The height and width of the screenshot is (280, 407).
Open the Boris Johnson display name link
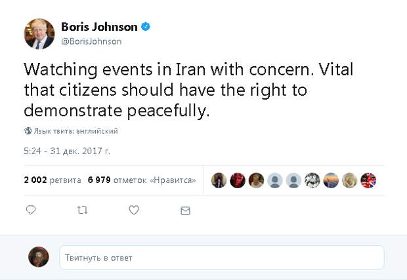[99, 27]
